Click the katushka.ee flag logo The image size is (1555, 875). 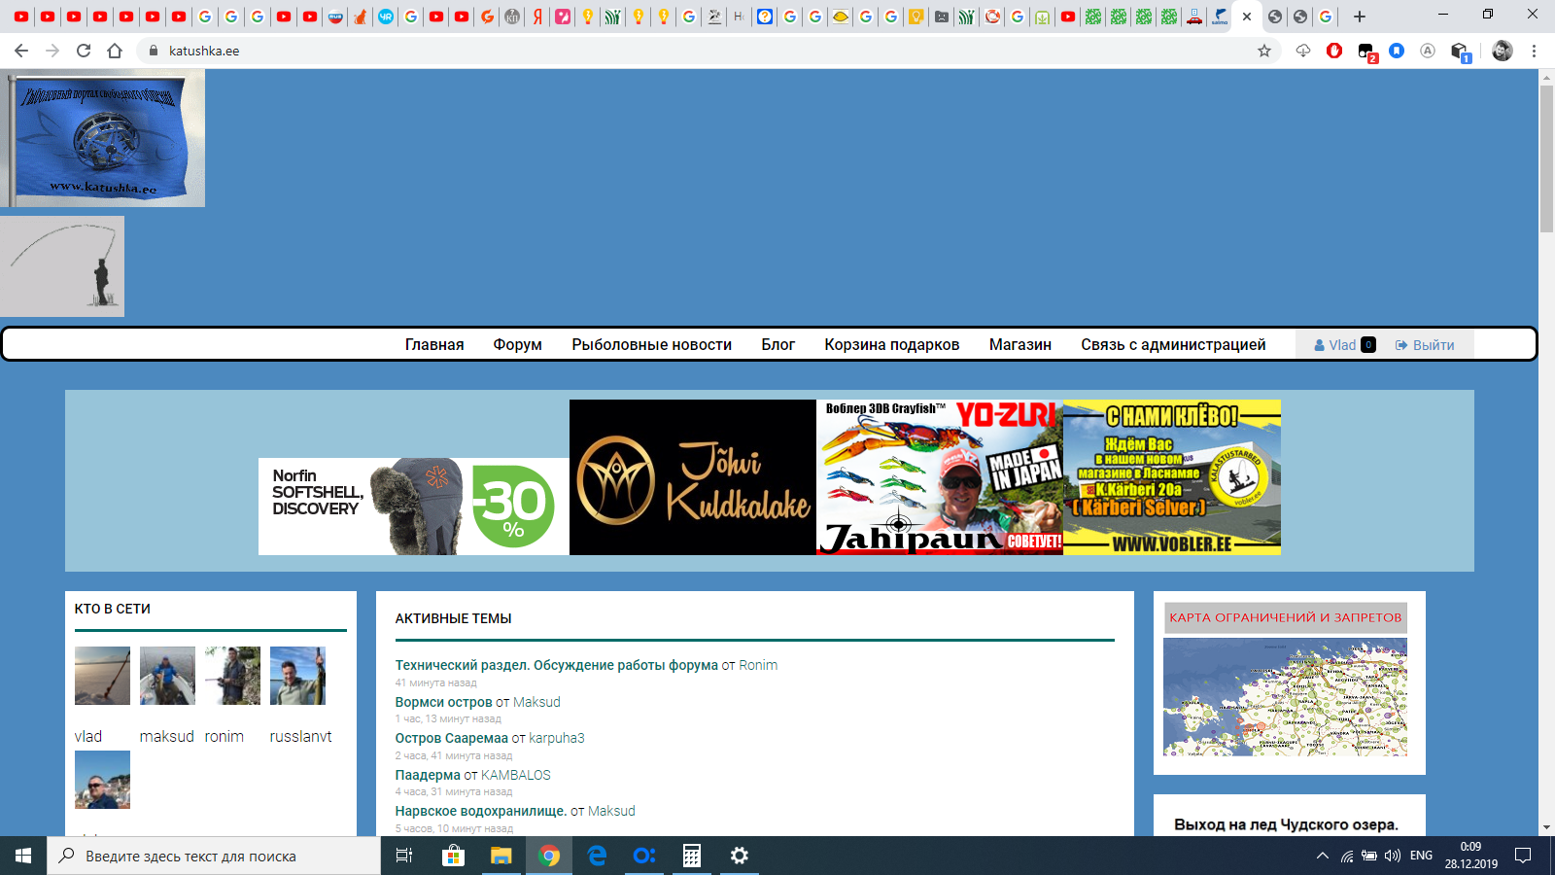point(103,138)
